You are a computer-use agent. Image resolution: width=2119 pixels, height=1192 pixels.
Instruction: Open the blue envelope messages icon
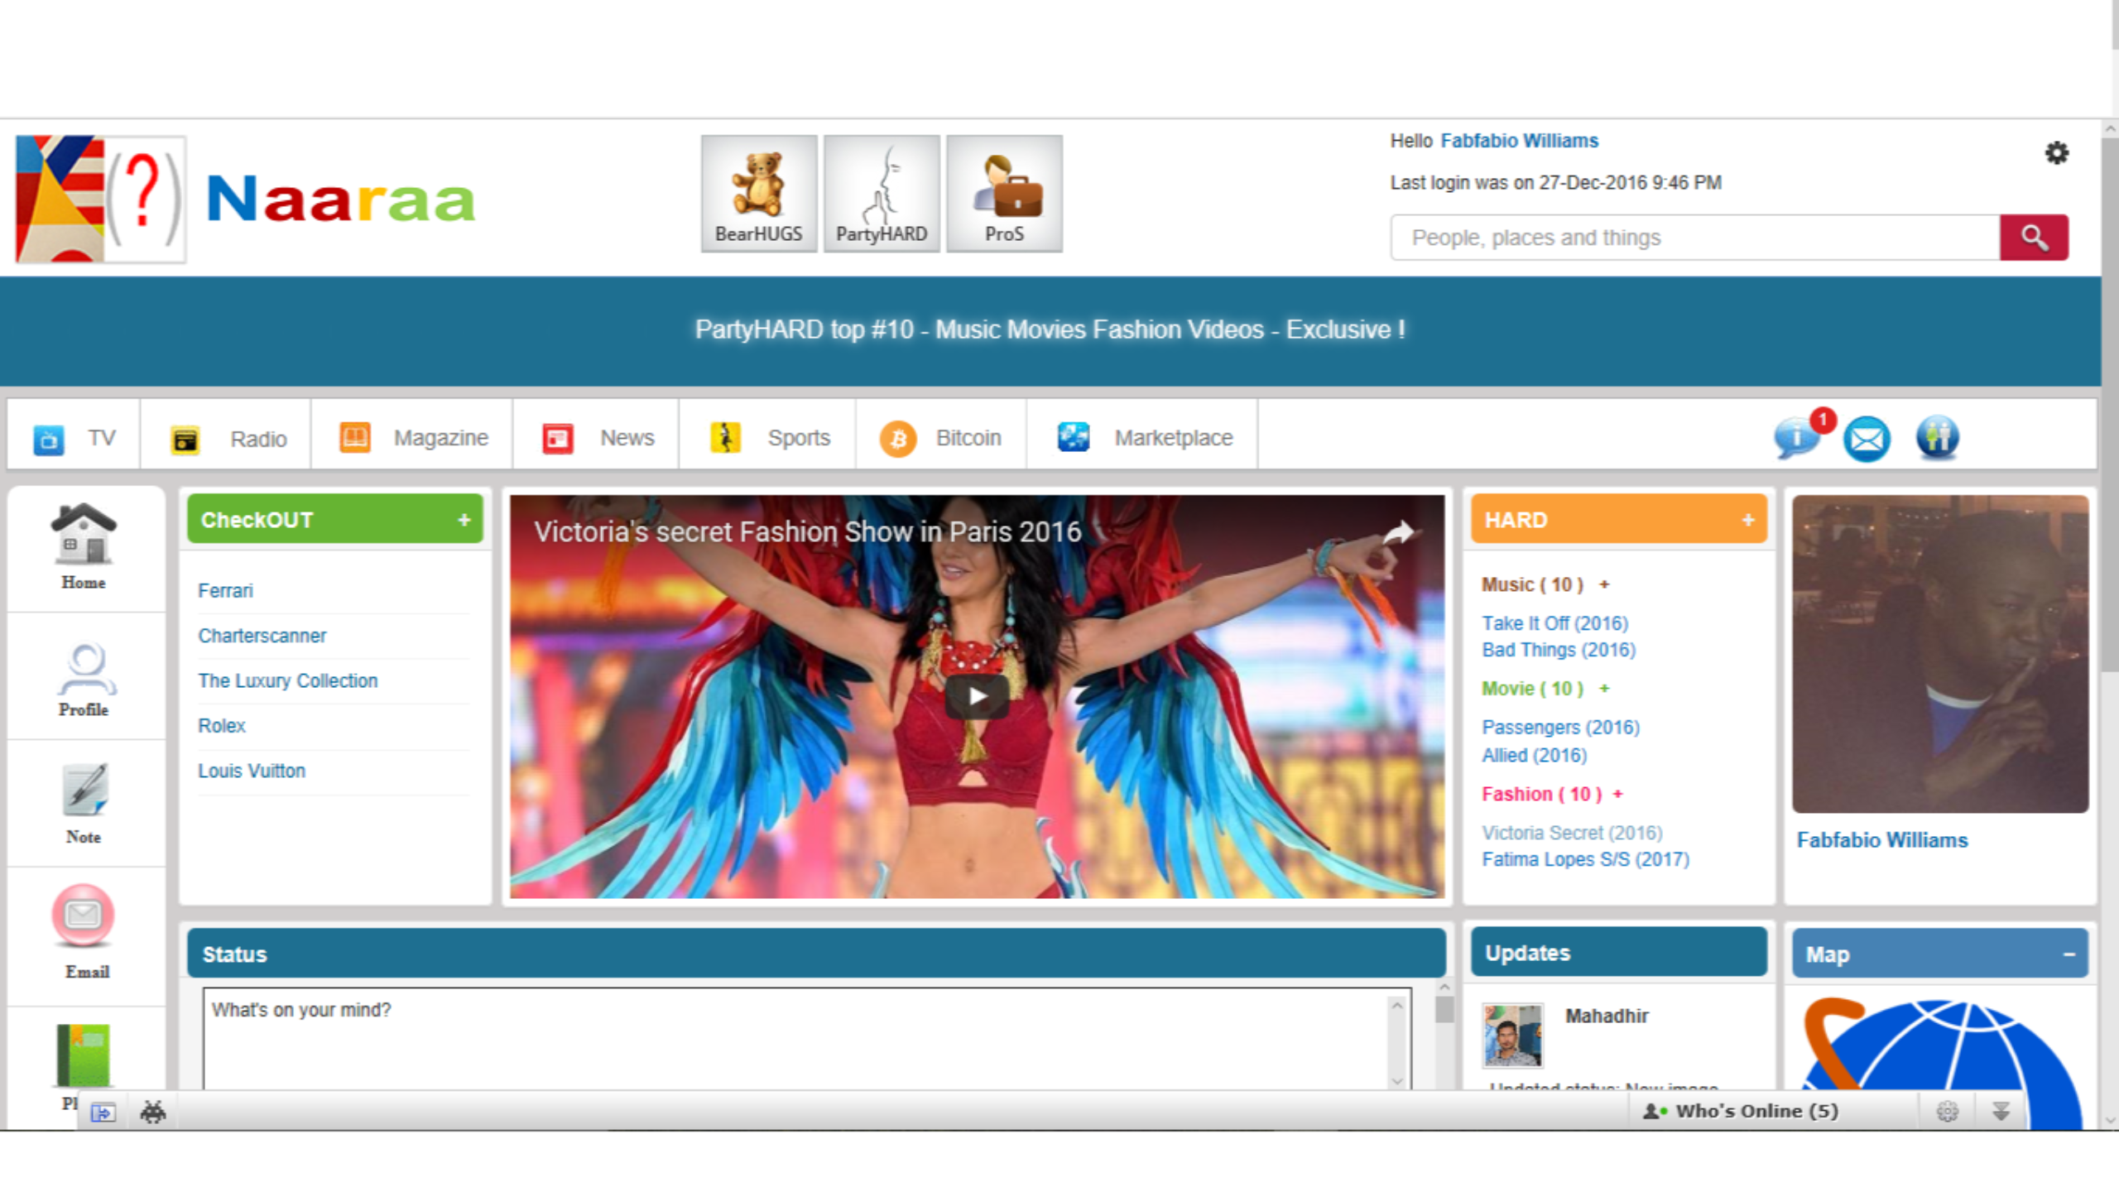1867,439
